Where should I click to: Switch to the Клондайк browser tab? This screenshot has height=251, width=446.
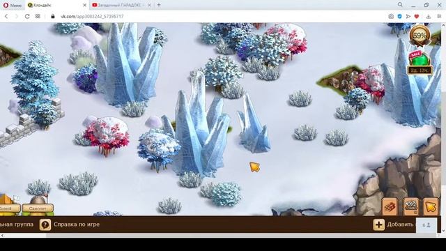click(56, 5)
